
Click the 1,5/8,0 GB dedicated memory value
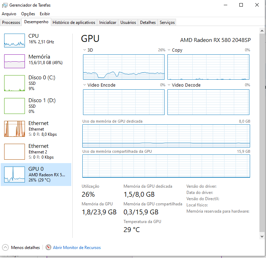tap(139, 194)
